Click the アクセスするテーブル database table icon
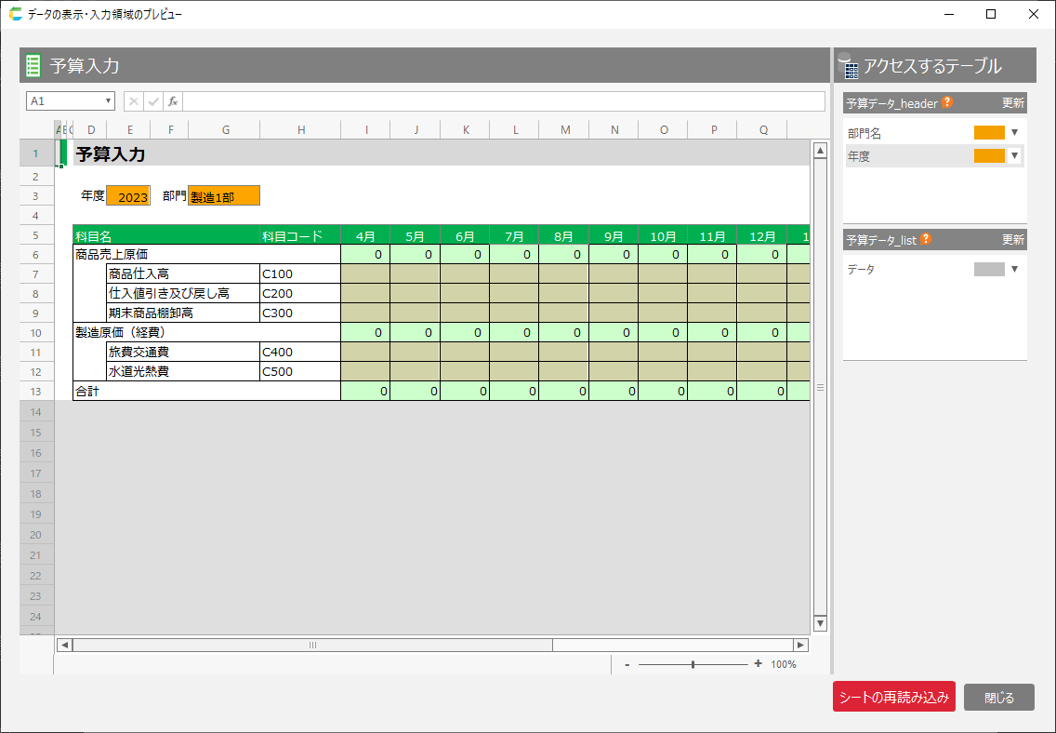 tap(848, 66)
